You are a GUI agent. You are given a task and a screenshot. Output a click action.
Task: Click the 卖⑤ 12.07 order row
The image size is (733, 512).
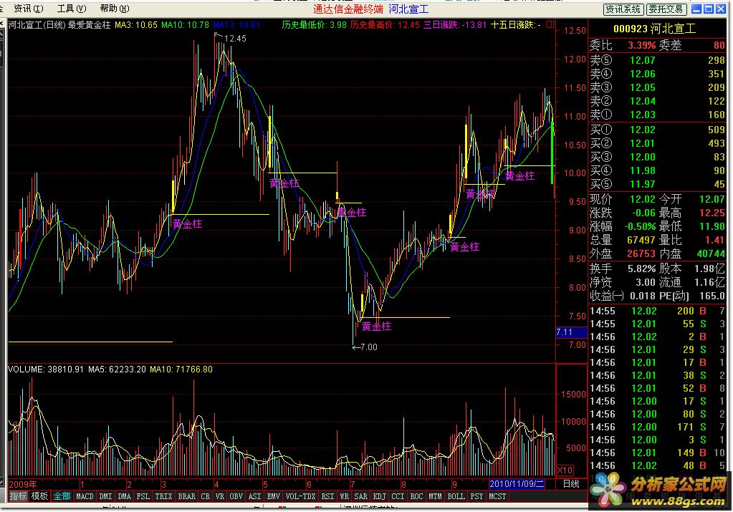tap(657, 60)
